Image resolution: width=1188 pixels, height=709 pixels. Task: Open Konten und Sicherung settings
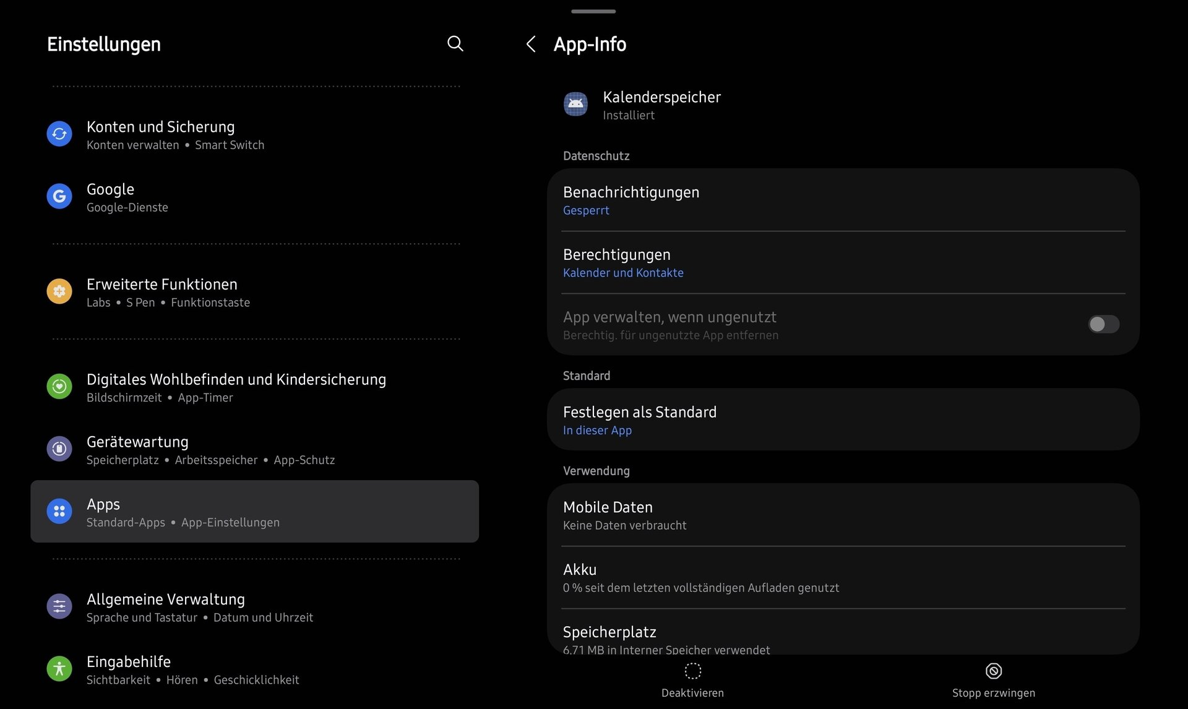coord(254,134)
